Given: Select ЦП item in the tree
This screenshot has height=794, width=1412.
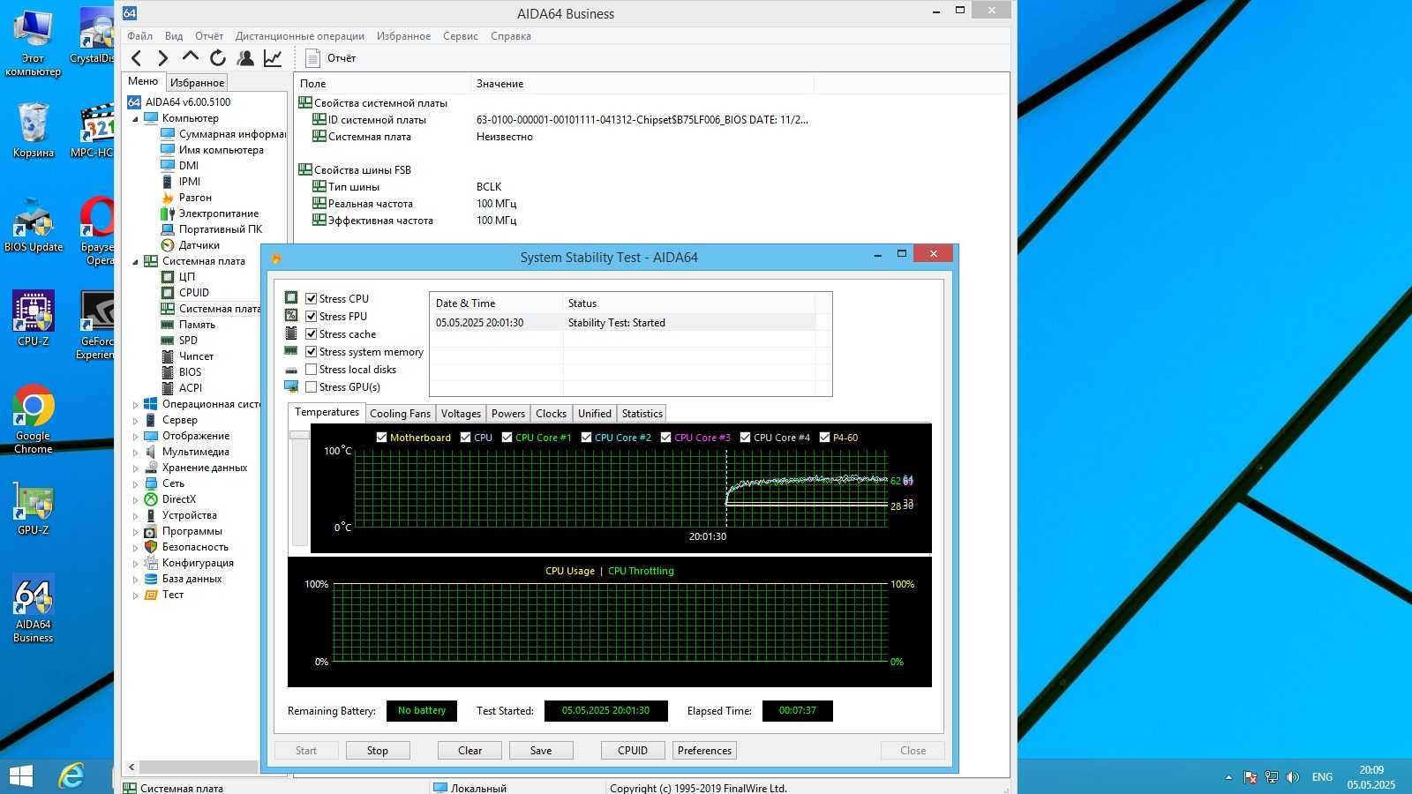Looking at the screenshot, I should (187, 277).
